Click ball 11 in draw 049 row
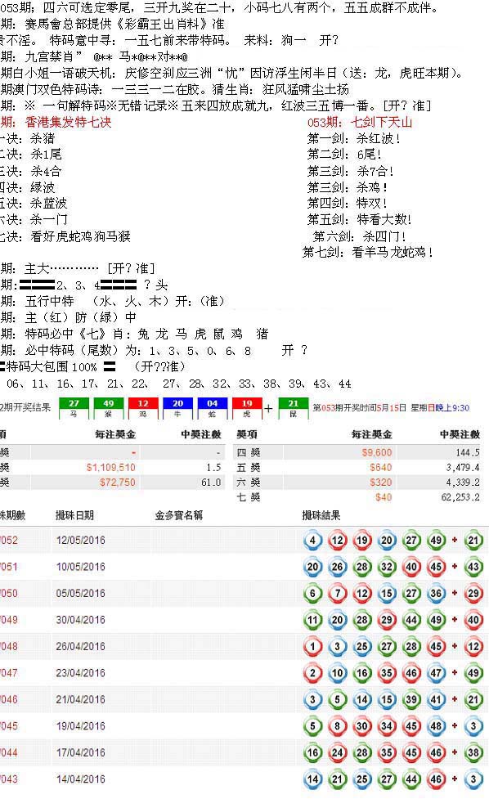This screenshot has width=489, height=799. point(312,620)
